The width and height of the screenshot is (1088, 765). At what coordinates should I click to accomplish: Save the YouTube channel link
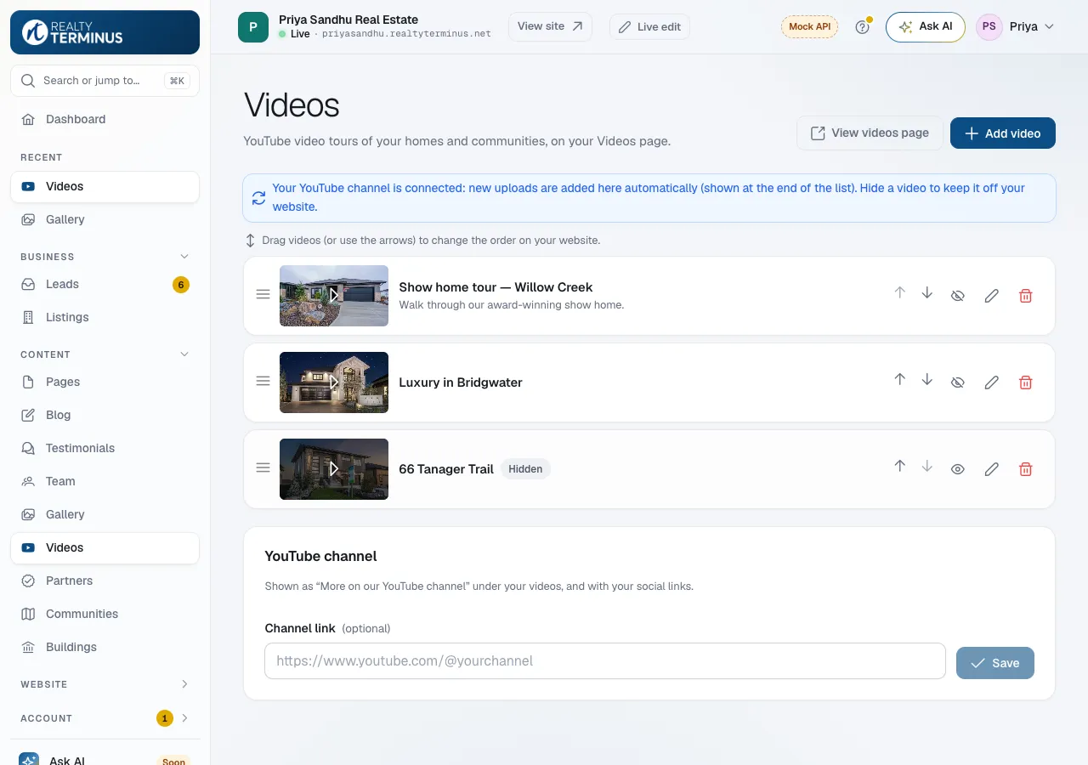(x=995, y=663)
